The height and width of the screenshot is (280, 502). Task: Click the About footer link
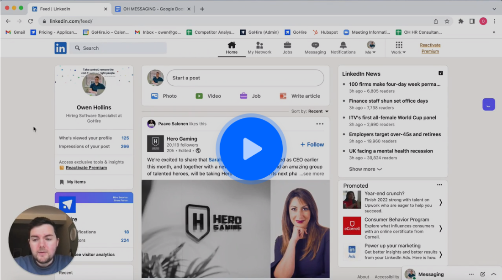point(363,277)
